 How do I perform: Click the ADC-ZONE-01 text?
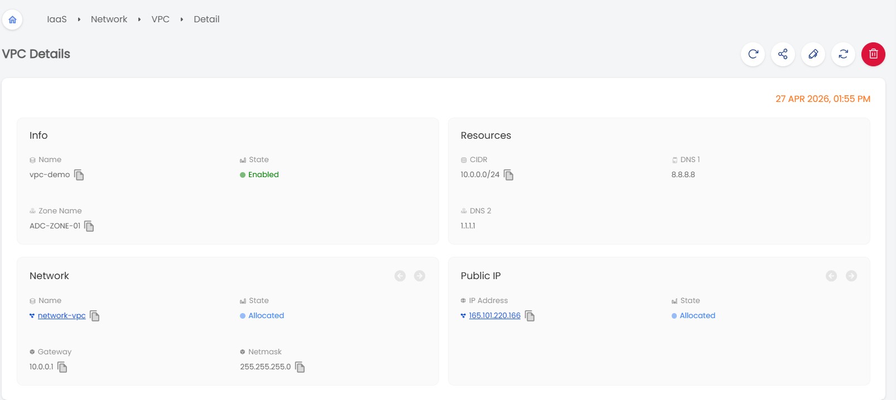point(55,226)
